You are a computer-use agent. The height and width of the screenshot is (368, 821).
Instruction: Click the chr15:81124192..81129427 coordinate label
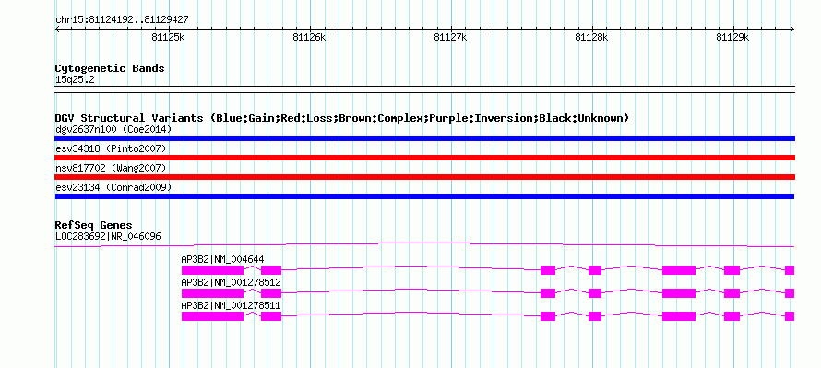(122, 20)
